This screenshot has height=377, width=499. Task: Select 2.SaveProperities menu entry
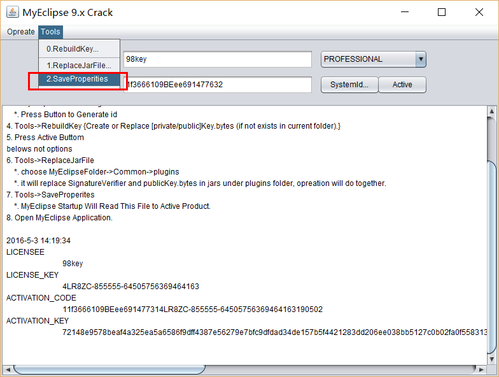79,79
